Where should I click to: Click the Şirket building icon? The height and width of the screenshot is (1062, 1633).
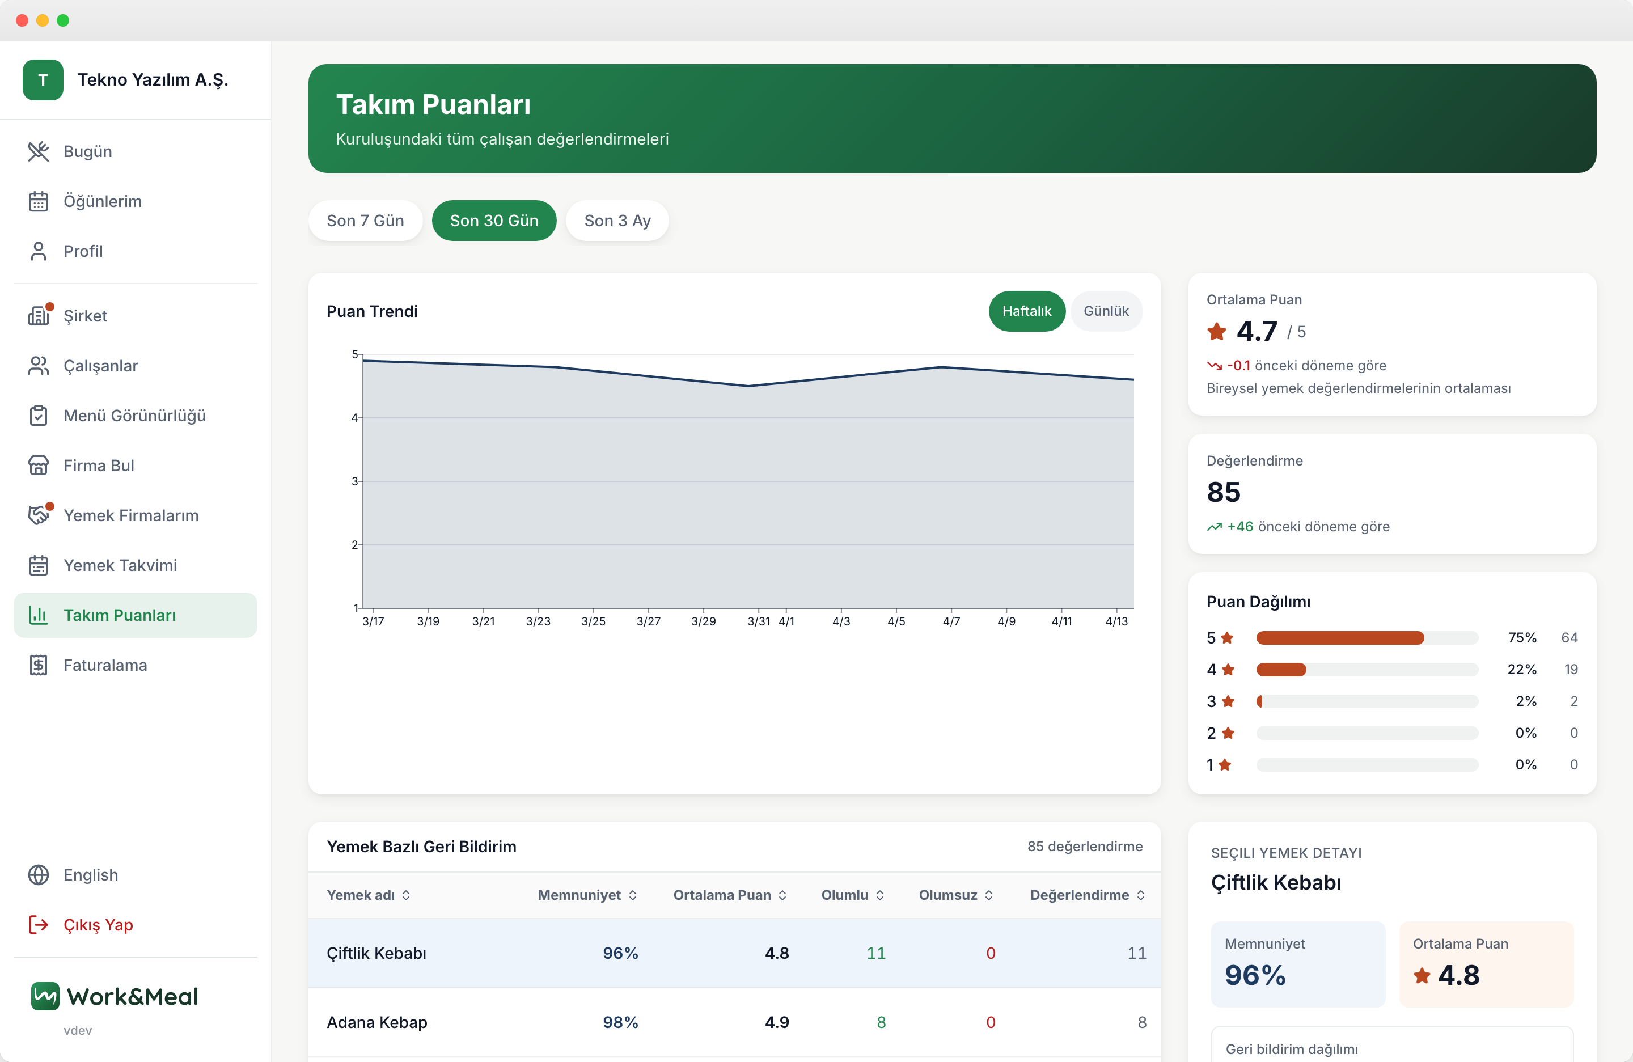(x=39, y=316)
